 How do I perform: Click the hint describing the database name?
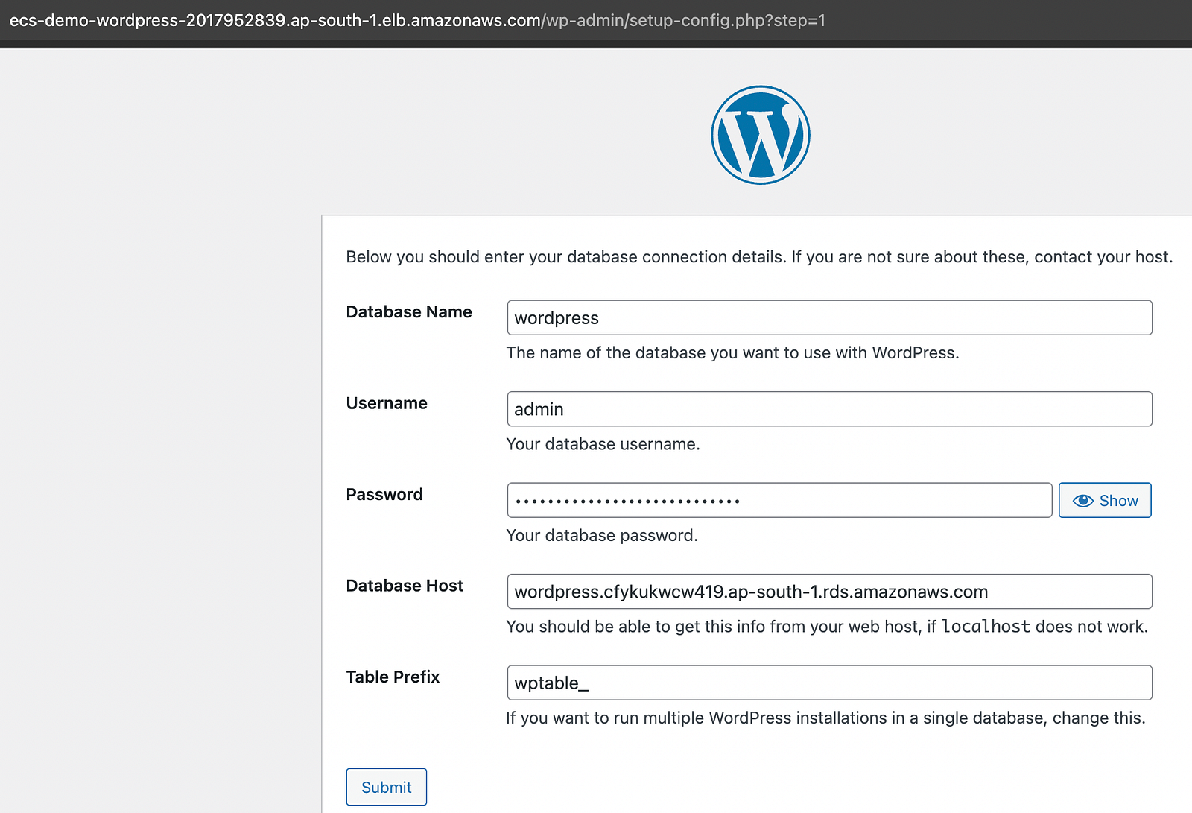pos(732,352)
